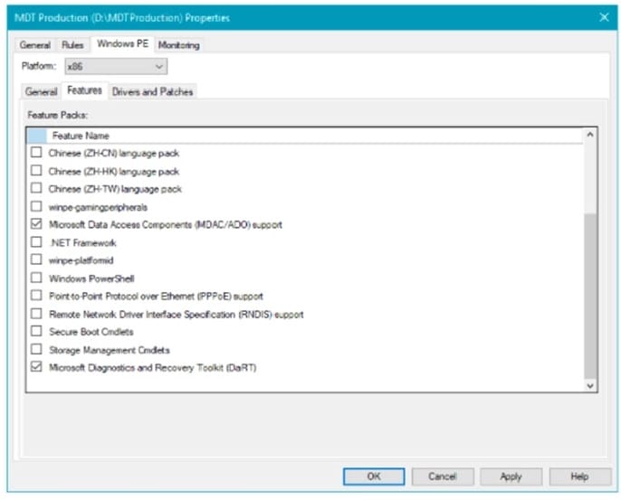The image size is (621, 500).
Task: Switch to the outer General tab
Action: pos(34,45)
